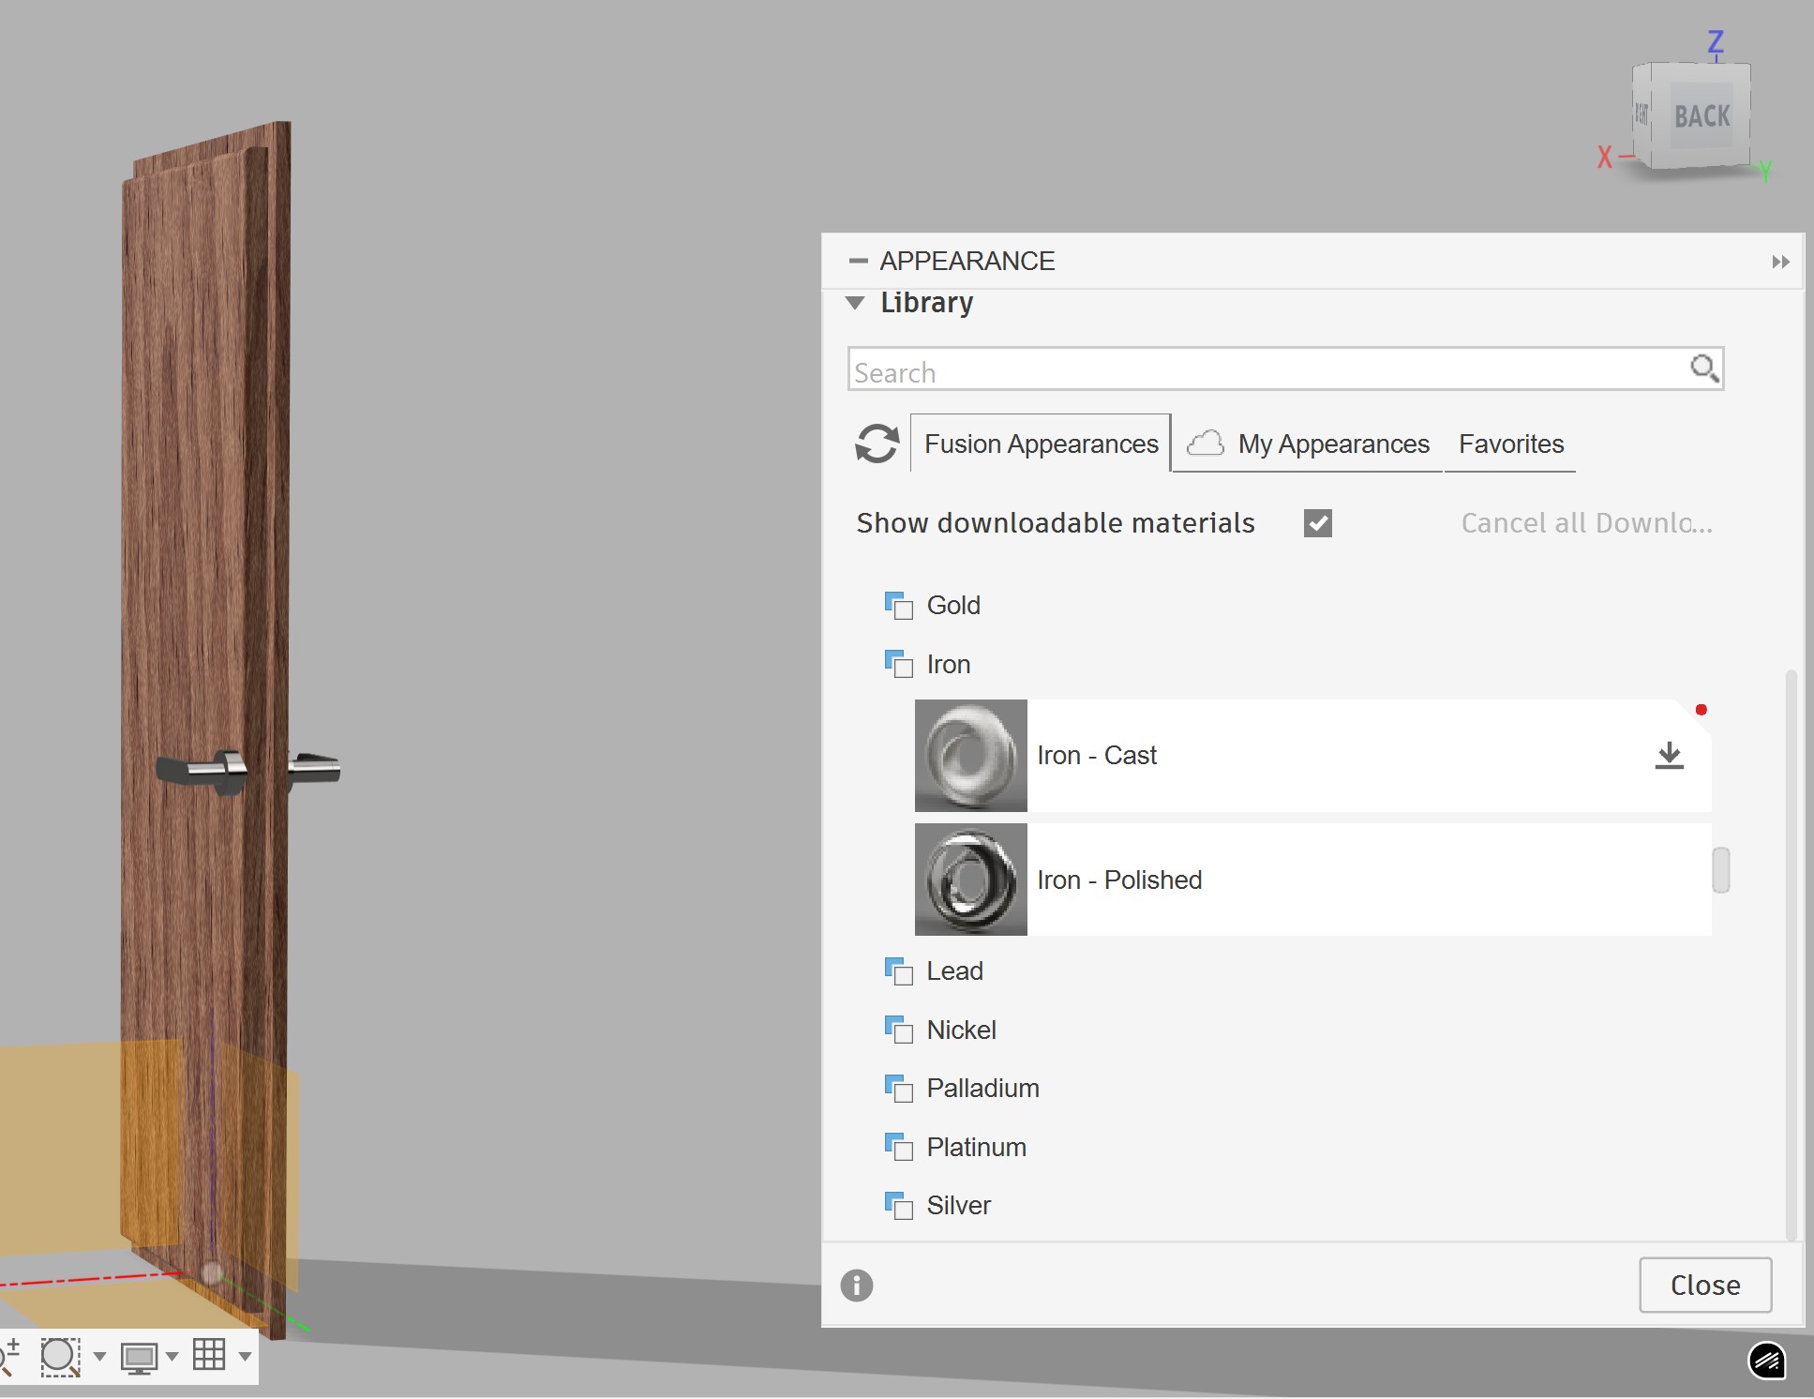Click the info icon in Appearance dialog
The width and height of the screenshot is (1814, 1399).
[857, 1285]
